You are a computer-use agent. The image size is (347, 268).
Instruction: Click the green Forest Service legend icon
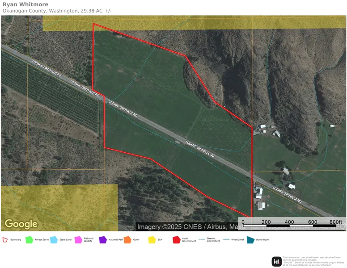tap(30, 240)
